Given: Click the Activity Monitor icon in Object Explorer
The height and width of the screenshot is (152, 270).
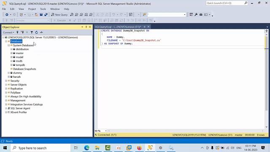Looking at the screenshot, I should [41, 32].
